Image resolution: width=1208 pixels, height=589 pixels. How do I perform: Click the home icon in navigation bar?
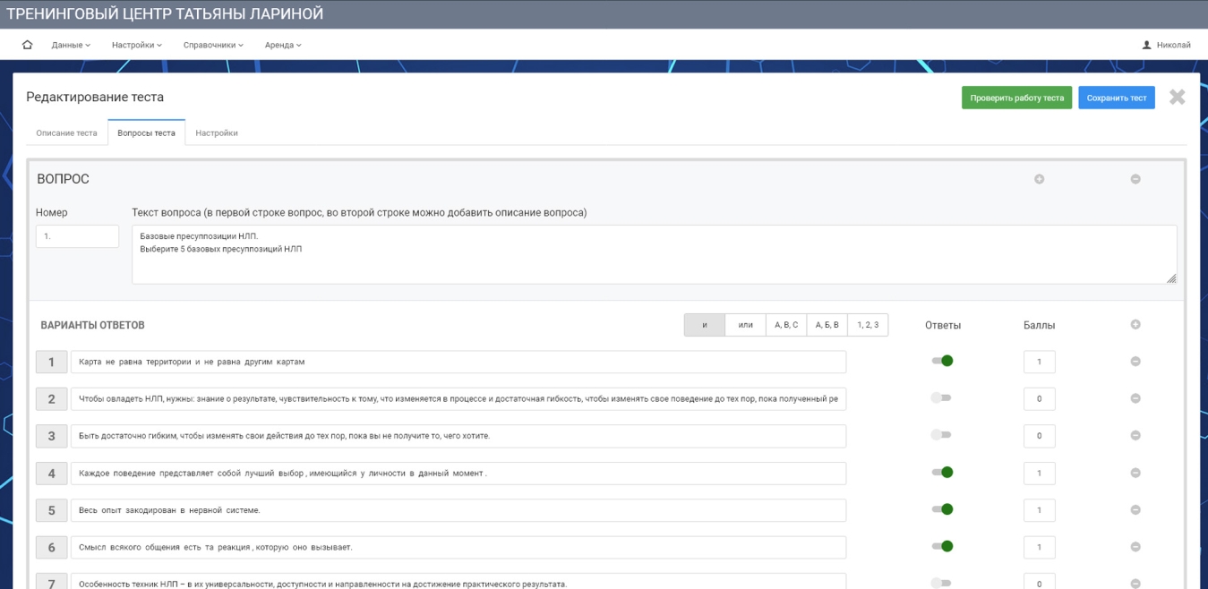(x=27, y=45)
